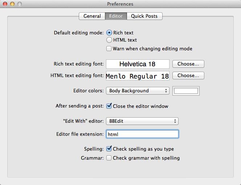Open the Quick Posts tab
This screenshot has height=185, width=241.
tap(144, 16)
